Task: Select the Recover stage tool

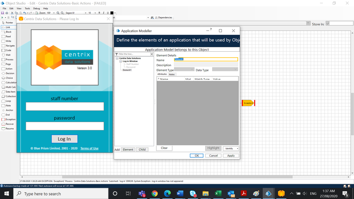Action: point(9,124)
